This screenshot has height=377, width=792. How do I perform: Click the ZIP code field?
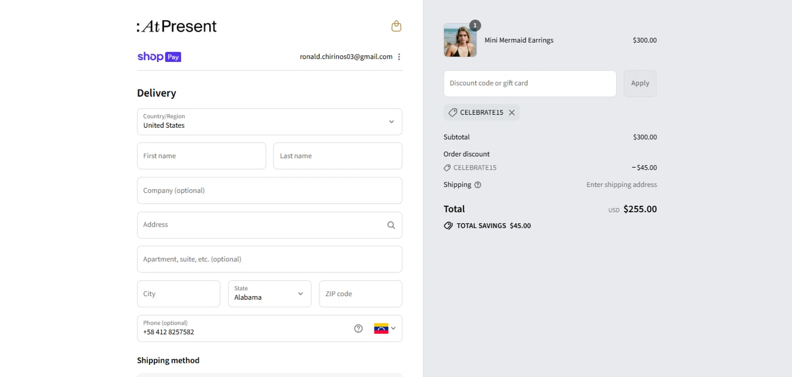[x=361, y=294]
